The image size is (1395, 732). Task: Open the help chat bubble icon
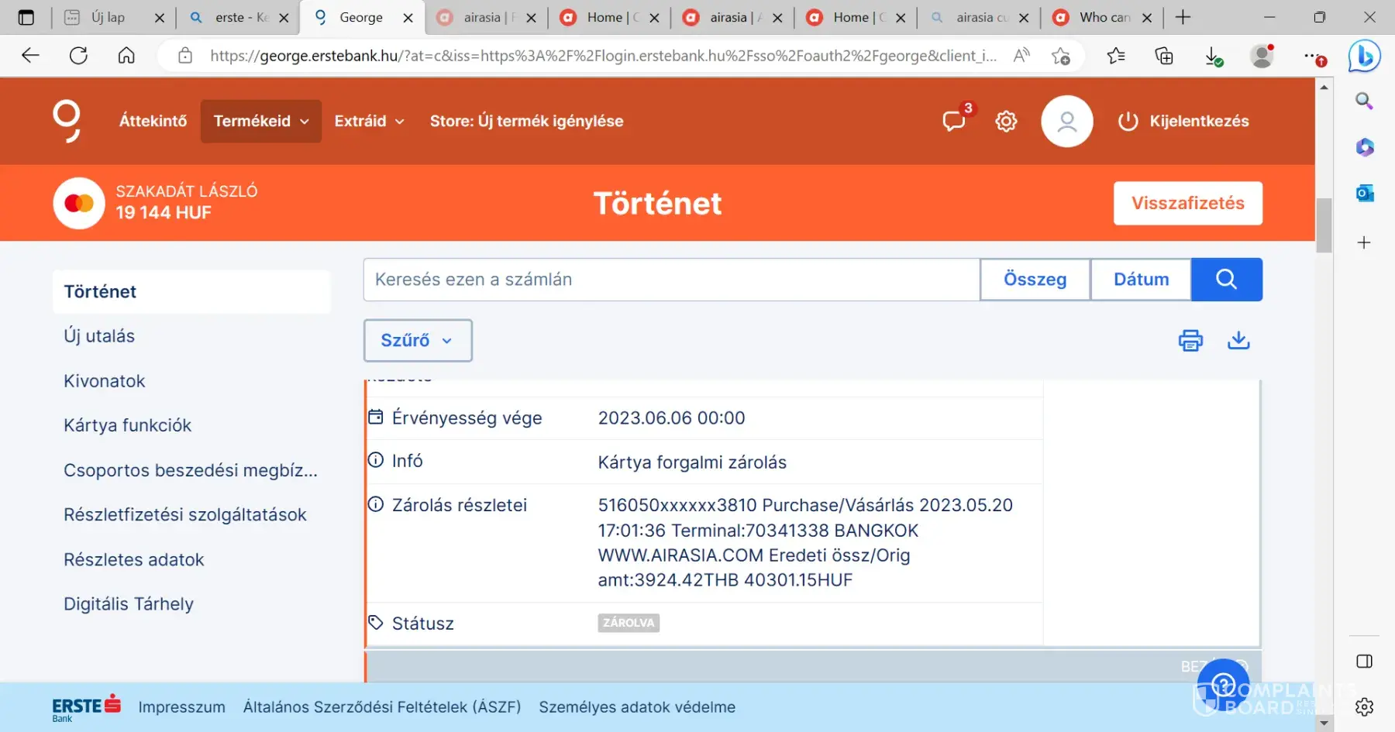(x=1223, y=685)
